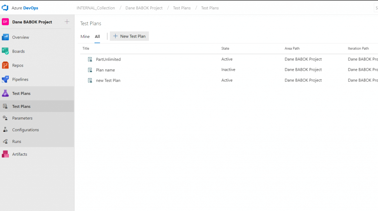378x211 pixels.
Task: Click the Parameters icon in sidebar
Action: pyautogui.click(x=5, y=118)
